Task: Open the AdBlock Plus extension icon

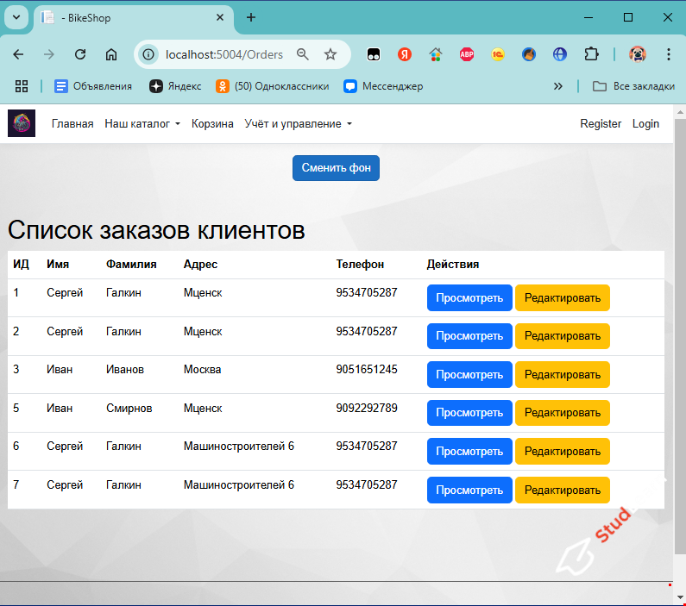Action: pyautogui.click(x=467, y=54)
